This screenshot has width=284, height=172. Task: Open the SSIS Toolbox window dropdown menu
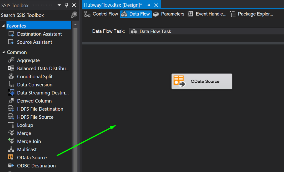pyautogui.click(x=59, y=5)
